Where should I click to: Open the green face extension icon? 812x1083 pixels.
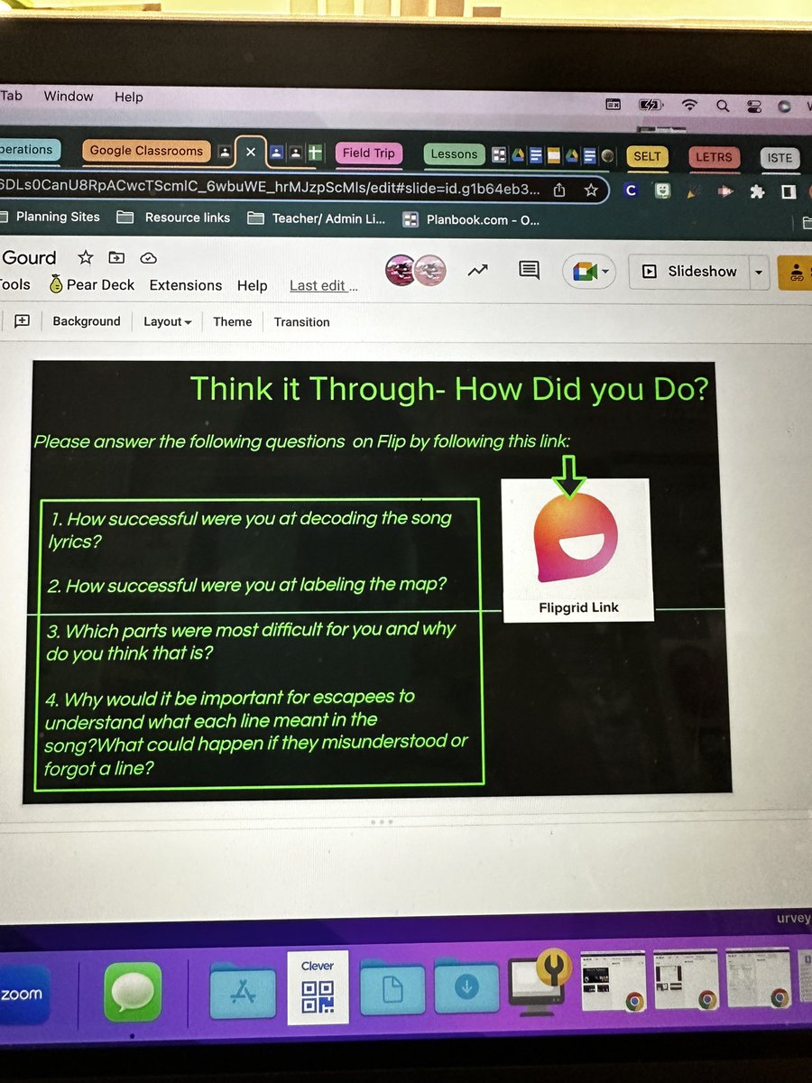click(662, 191)
